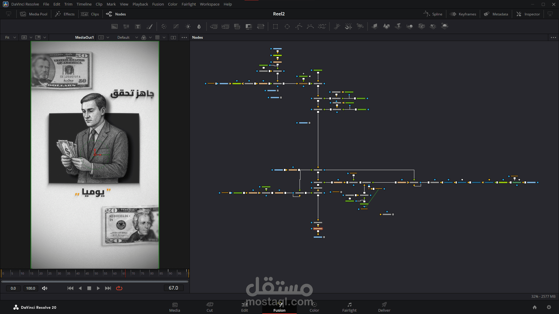This screenshot has height=314, width=559.
Task: Add an Ellipse mask tool
Action: (x=287, y=26)
